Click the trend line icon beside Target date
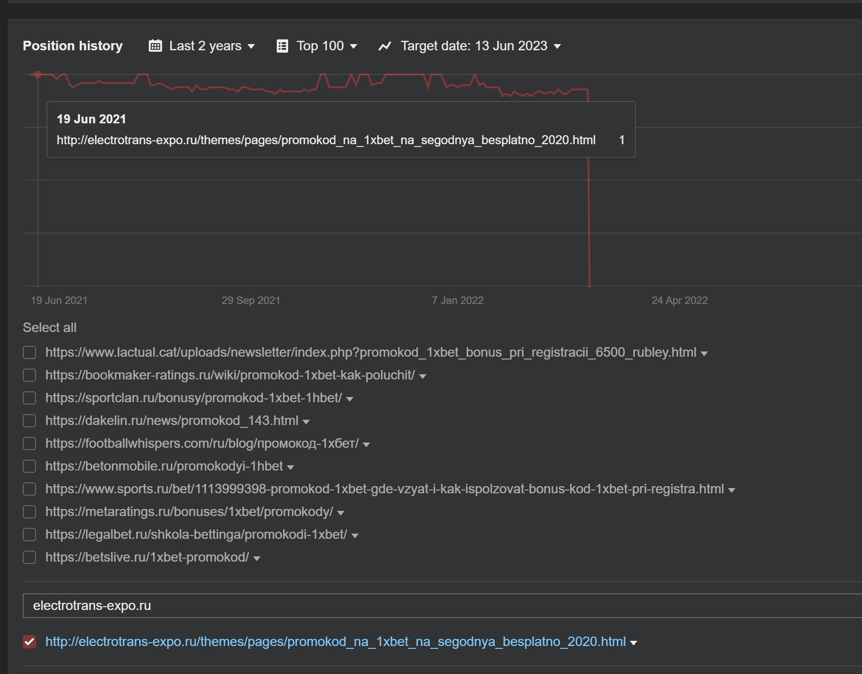Viewport: 862px width, 674px height. (x=385, y=46)
